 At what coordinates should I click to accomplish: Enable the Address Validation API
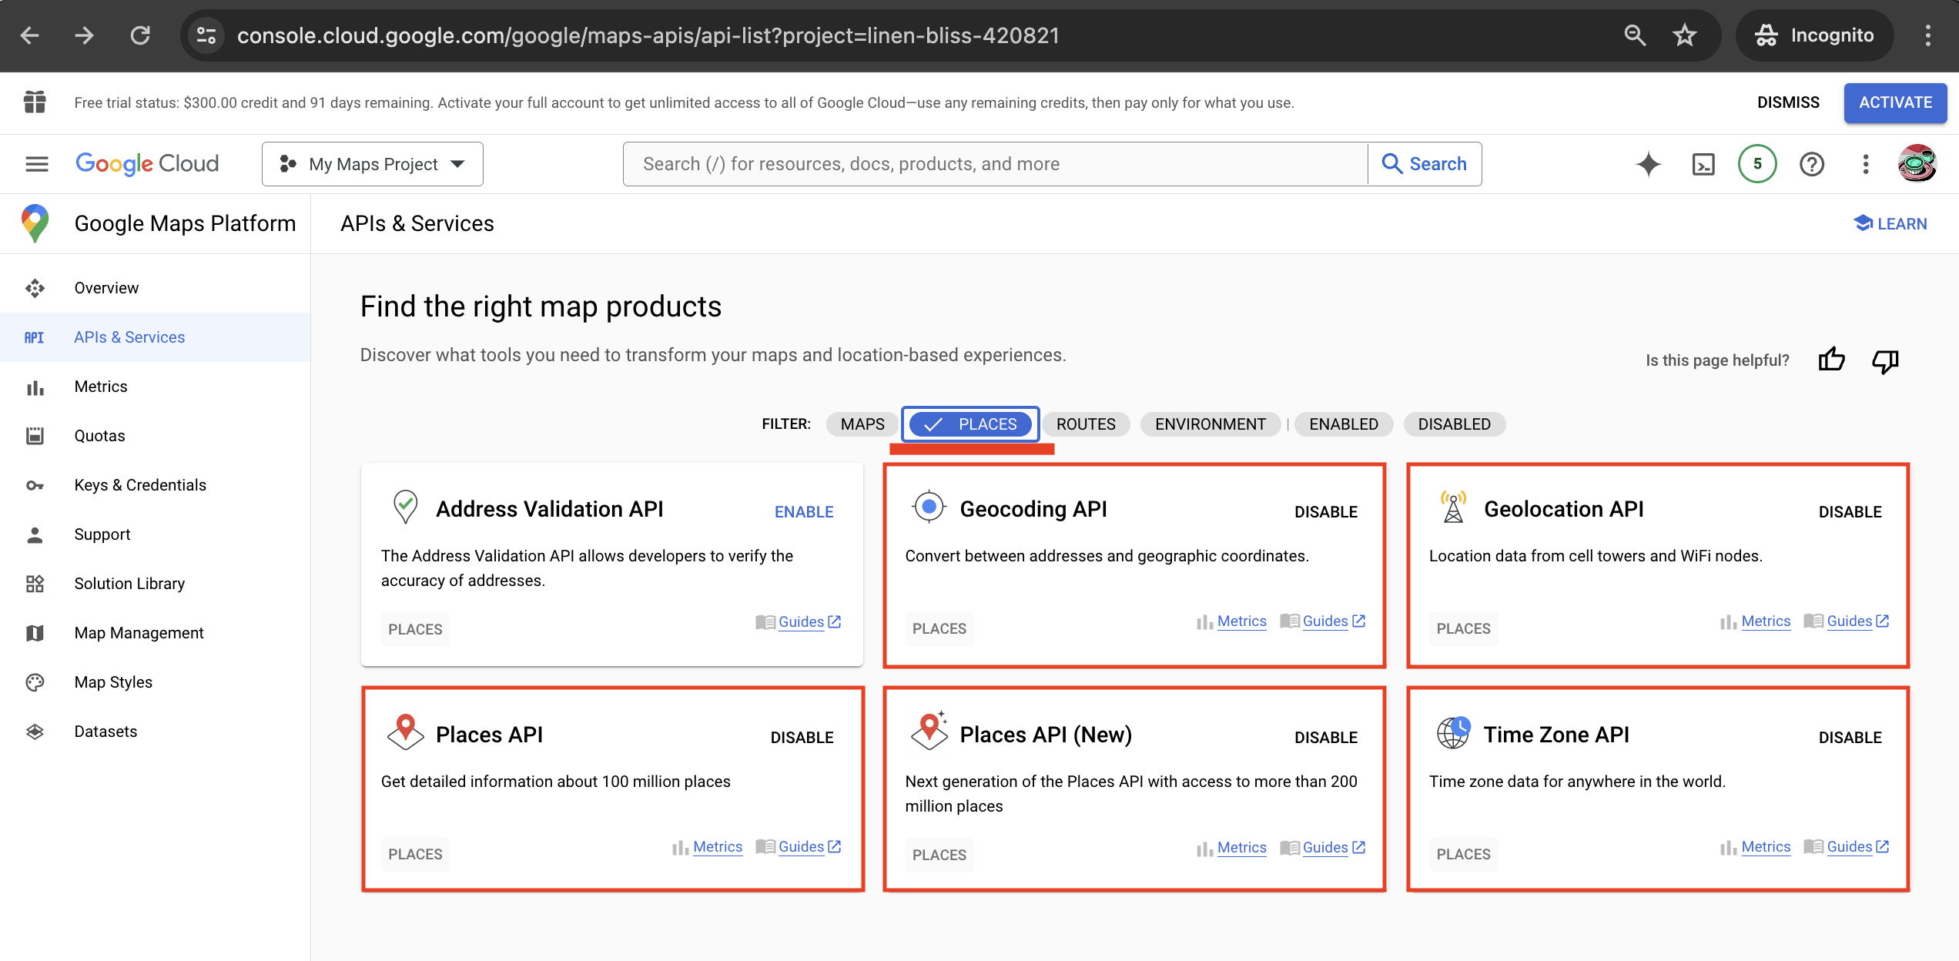point(803,511)
